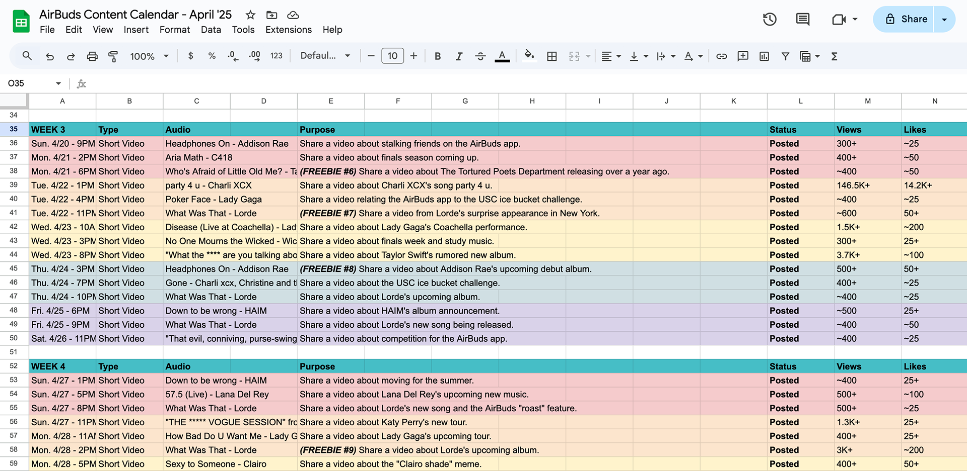Viewport: 967px width, 471px height.
Task: Select the Format painter tool
Action: click(x=113, y=56)
